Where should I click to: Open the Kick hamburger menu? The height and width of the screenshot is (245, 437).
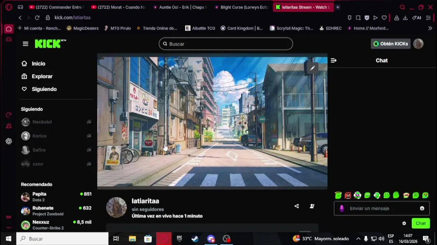coord(25,44)
